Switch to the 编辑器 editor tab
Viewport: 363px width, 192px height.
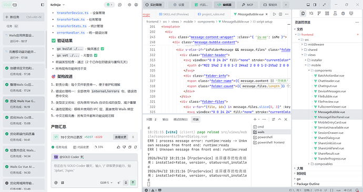click(225, 5)
